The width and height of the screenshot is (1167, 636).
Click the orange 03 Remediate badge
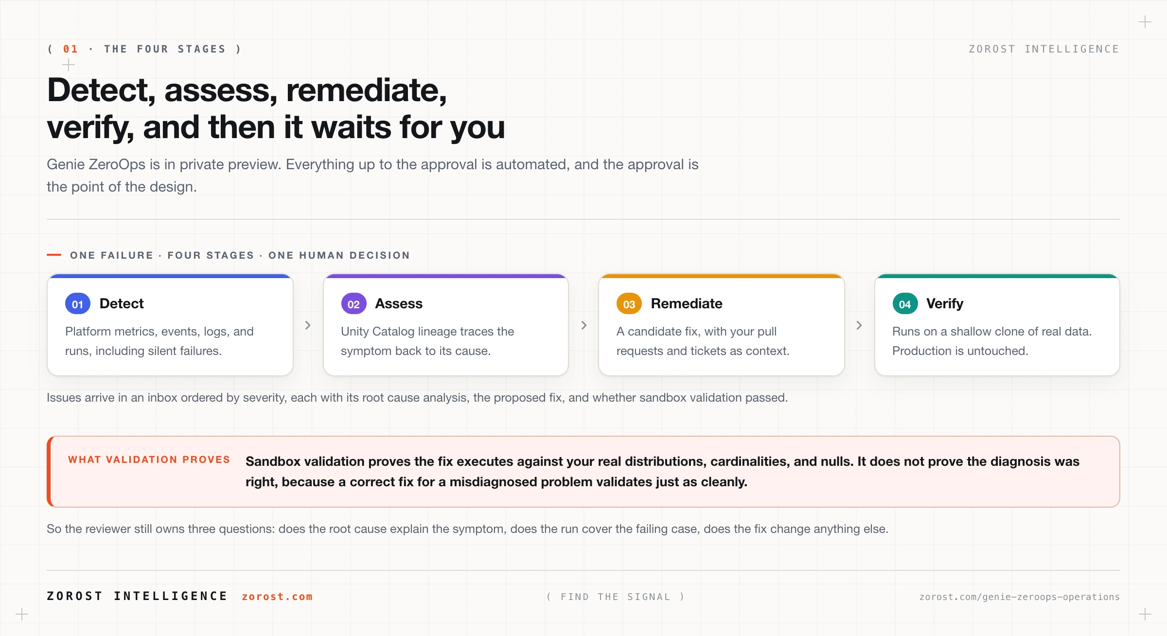pos(629,304)
